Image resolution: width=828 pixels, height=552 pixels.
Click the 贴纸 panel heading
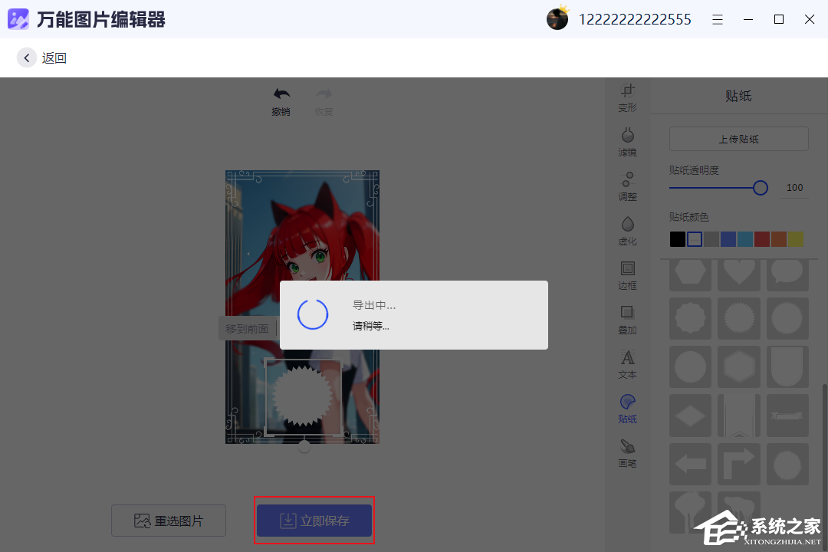click(738, 96)
